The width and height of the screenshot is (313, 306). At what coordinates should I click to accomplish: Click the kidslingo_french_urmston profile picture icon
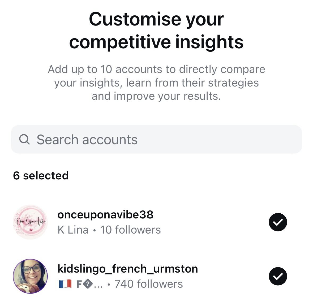(30, 276)
